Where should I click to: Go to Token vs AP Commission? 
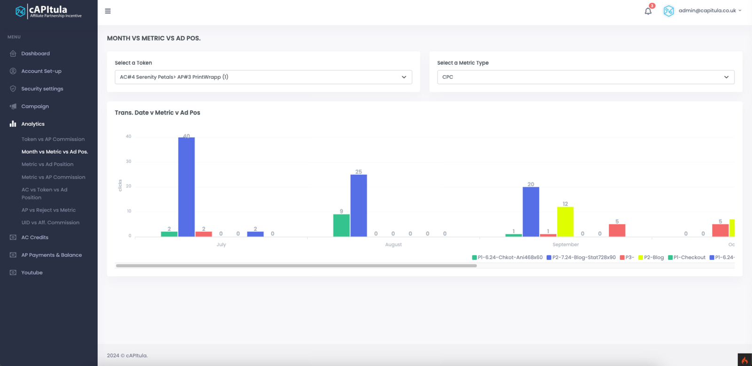pyautogui.click(x=53, y=139)
